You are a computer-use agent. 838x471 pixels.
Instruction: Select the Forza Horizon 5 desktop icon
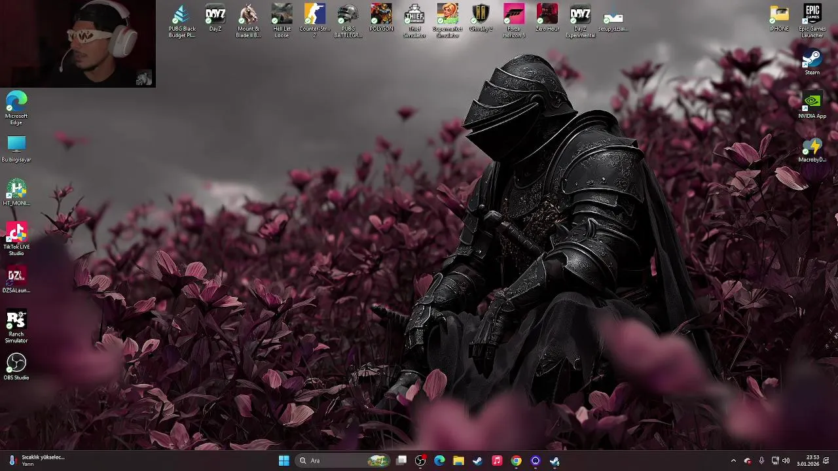[514, 21]
